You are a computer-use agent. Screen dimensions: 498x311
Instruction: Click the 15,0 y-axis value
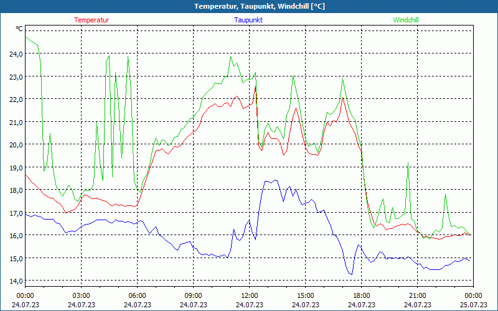pos(16,258)
